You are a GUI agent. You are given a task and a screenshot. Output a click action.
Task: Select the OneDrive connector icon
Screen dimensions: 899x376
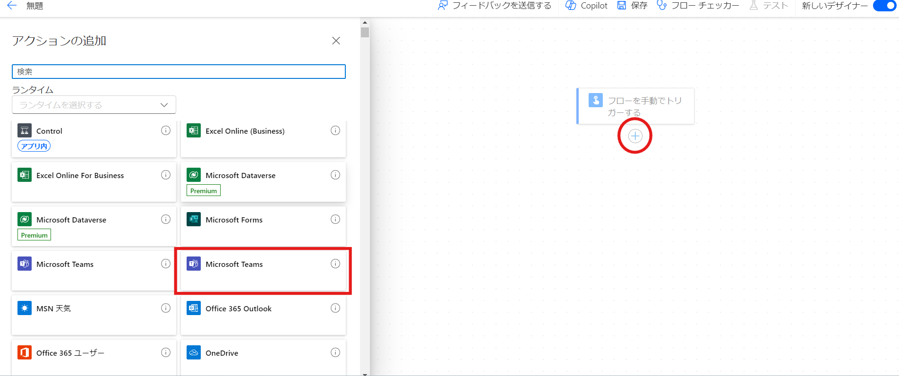click(194, 353)
